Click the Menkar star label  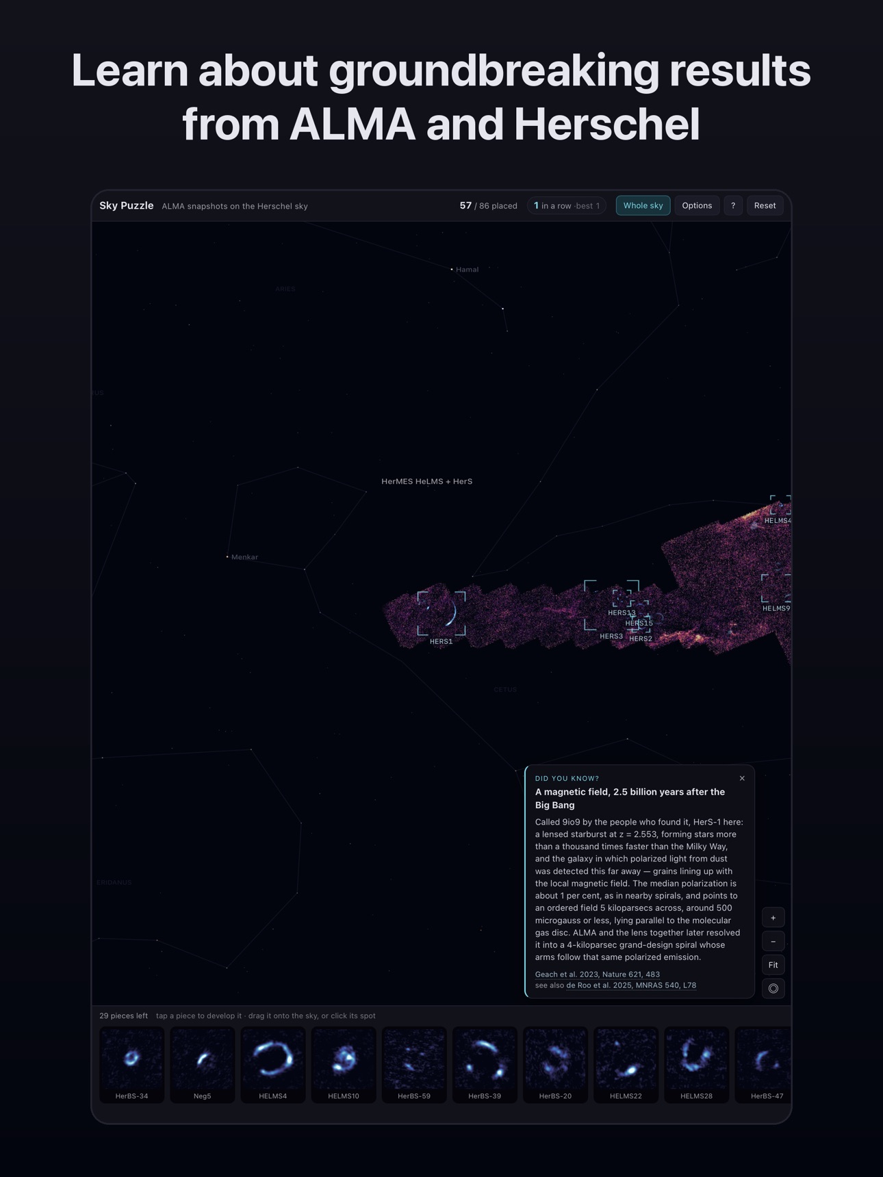pos(244,557)
